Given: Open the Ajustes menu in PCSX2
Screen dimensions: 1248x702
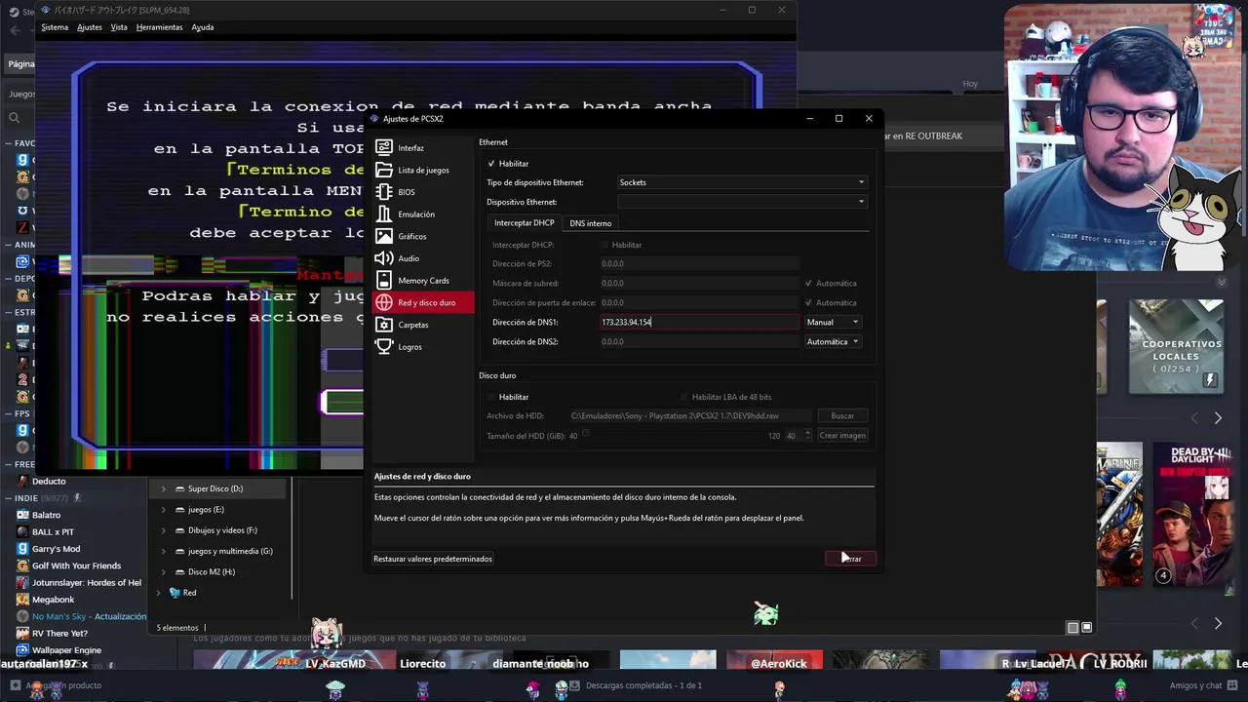Looking at the screenshot, I should (90, 27).
